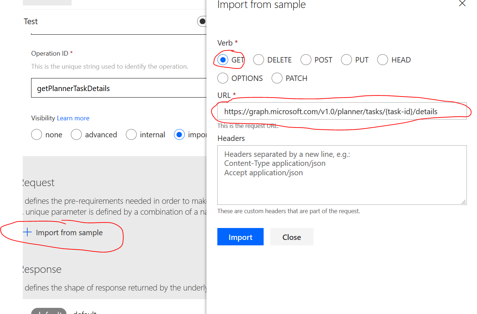This screenshot has width=477, height=314.
Task: Pick the HEAD verb radio button
Action: 383,60
